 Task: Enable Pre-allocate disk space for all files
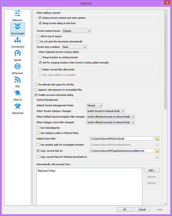tap(36, 85)
